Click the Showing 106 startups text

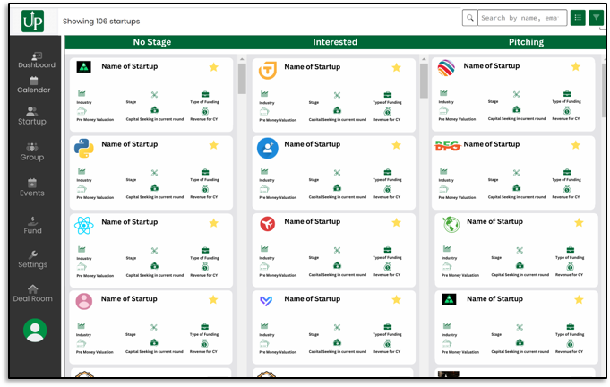(101, 21)
